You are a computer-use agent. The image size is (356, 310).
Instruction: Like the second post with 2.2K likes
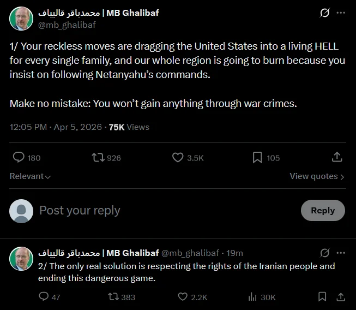(x=183, y=297)
